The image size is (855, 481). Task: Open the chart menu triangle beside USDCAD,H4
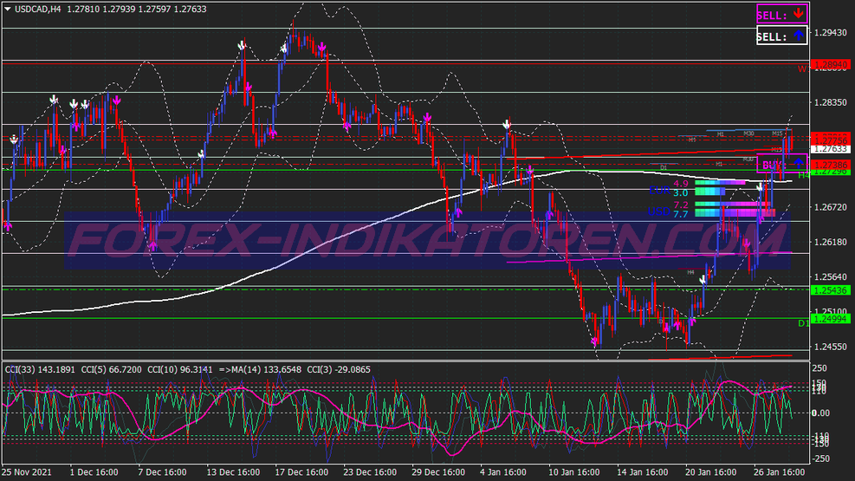coord(8,10)
